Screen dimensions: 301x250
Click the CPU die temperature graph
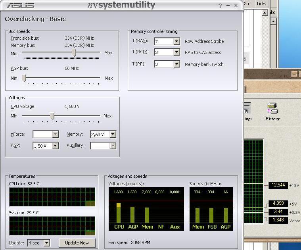[x=52, y=197]
